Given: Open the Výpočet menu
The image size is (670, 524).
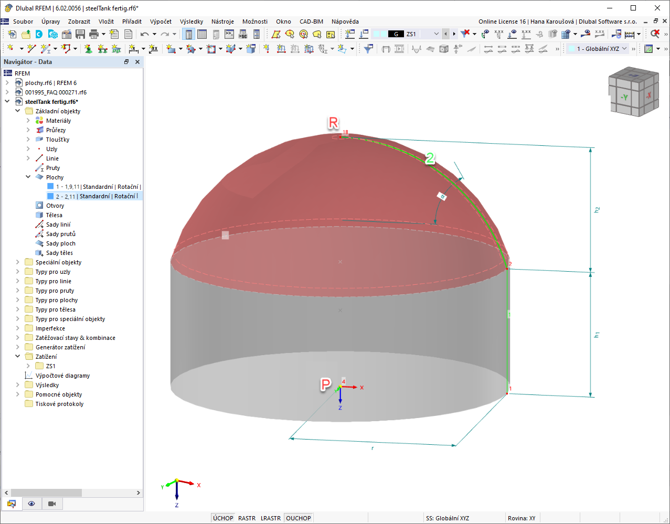Looking at the screenshot, I should [161, 22].
